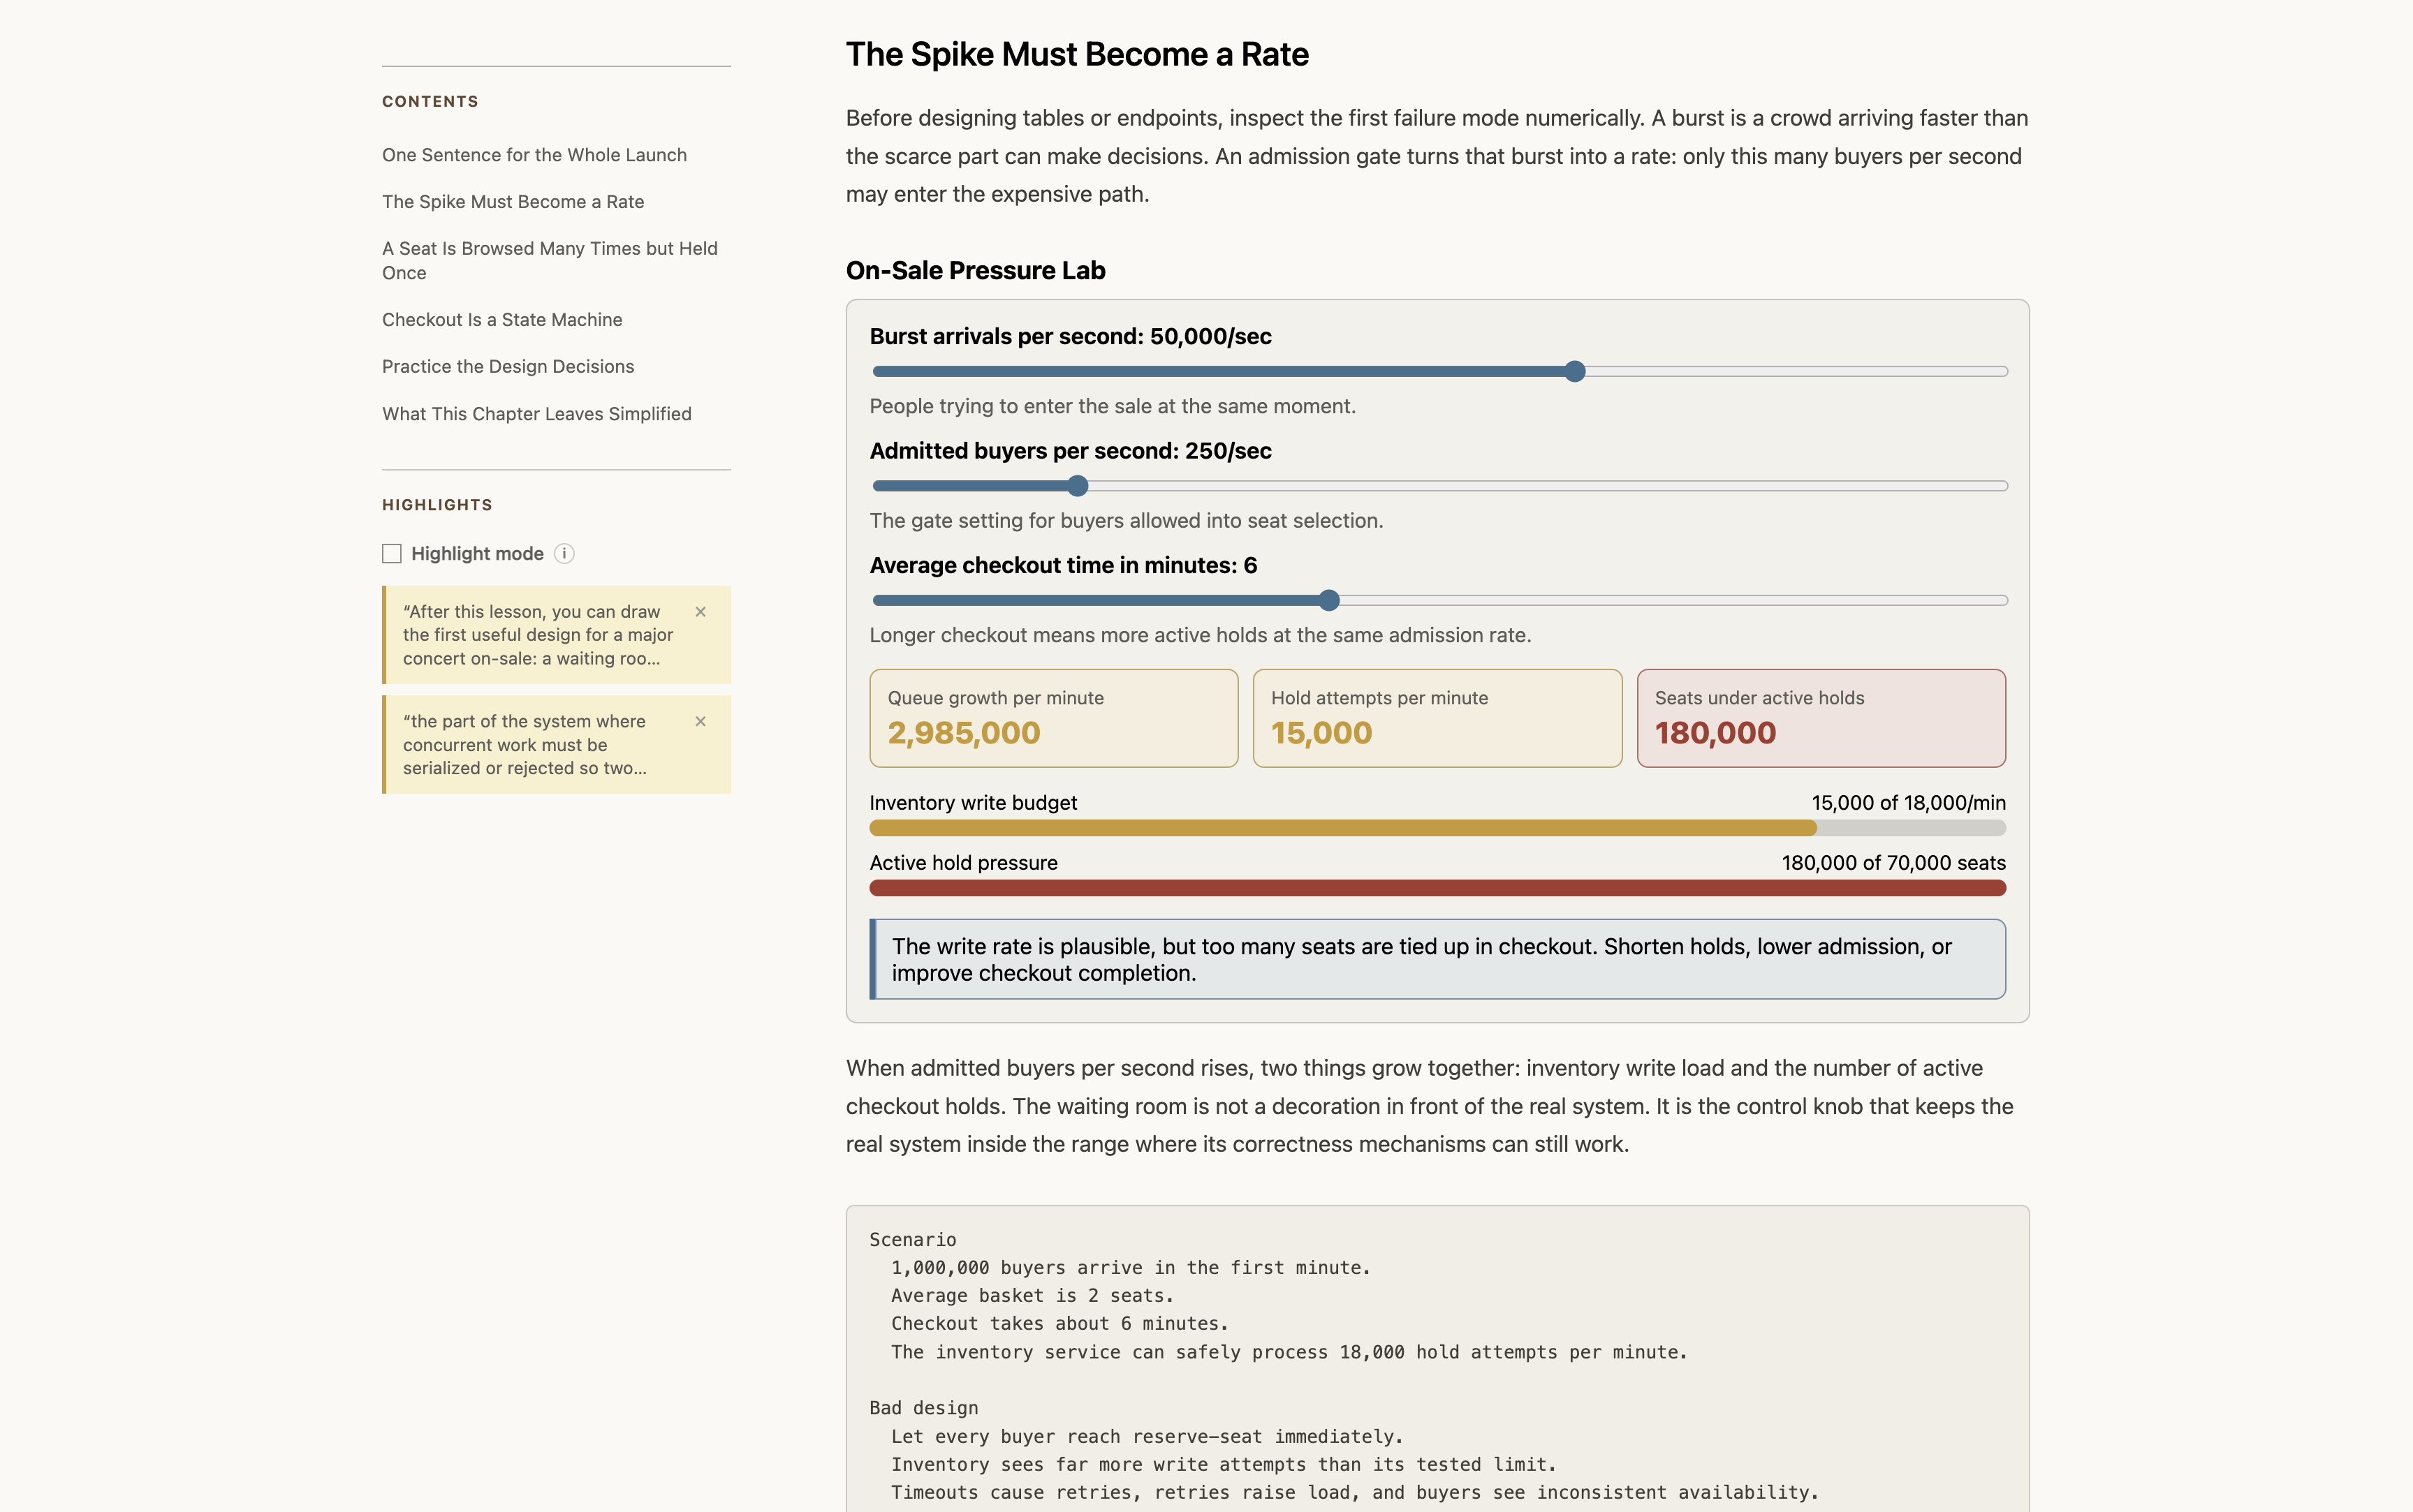2413x1512 pixels.
Task: Click the Average checkout time slider handle
Action: pos(1328,601)
